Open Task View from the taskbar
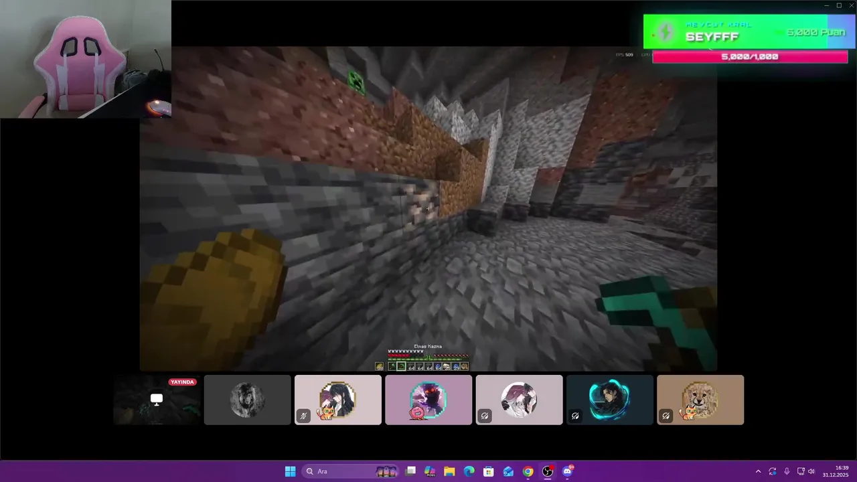Image resolution: width=857 pixels, height=482 pixels. point(411,471)
